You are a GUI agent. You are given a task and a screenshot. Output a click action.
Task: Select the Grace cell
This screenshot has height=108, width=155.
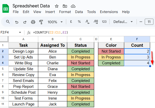[x=53, y=87]
